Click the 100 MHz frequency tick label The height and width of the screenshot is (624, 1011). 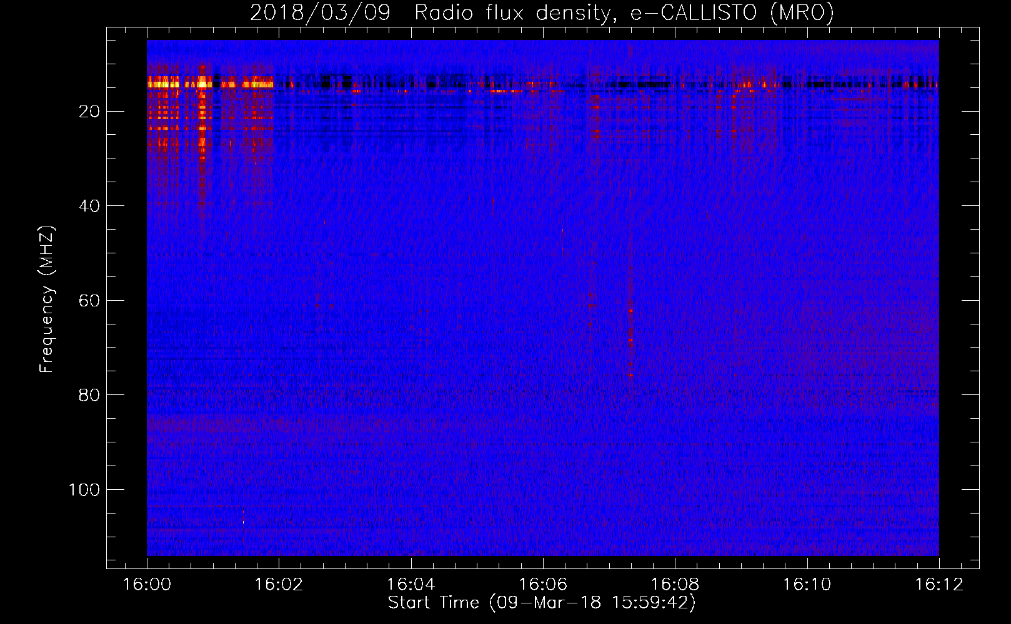coord(84,490)
